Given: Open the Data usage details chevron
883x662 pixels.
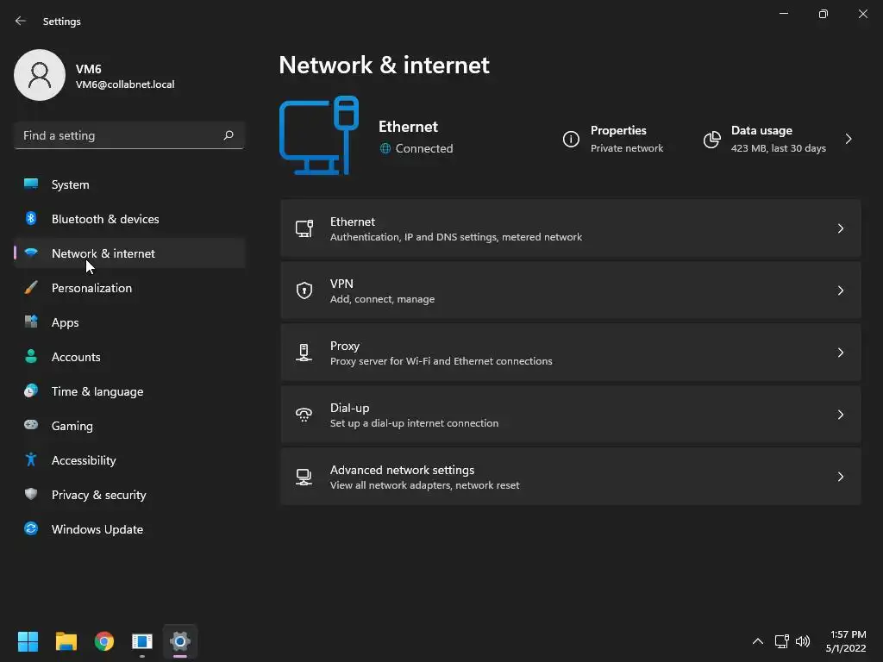Looking at the screenshot, I should point(849,139).
